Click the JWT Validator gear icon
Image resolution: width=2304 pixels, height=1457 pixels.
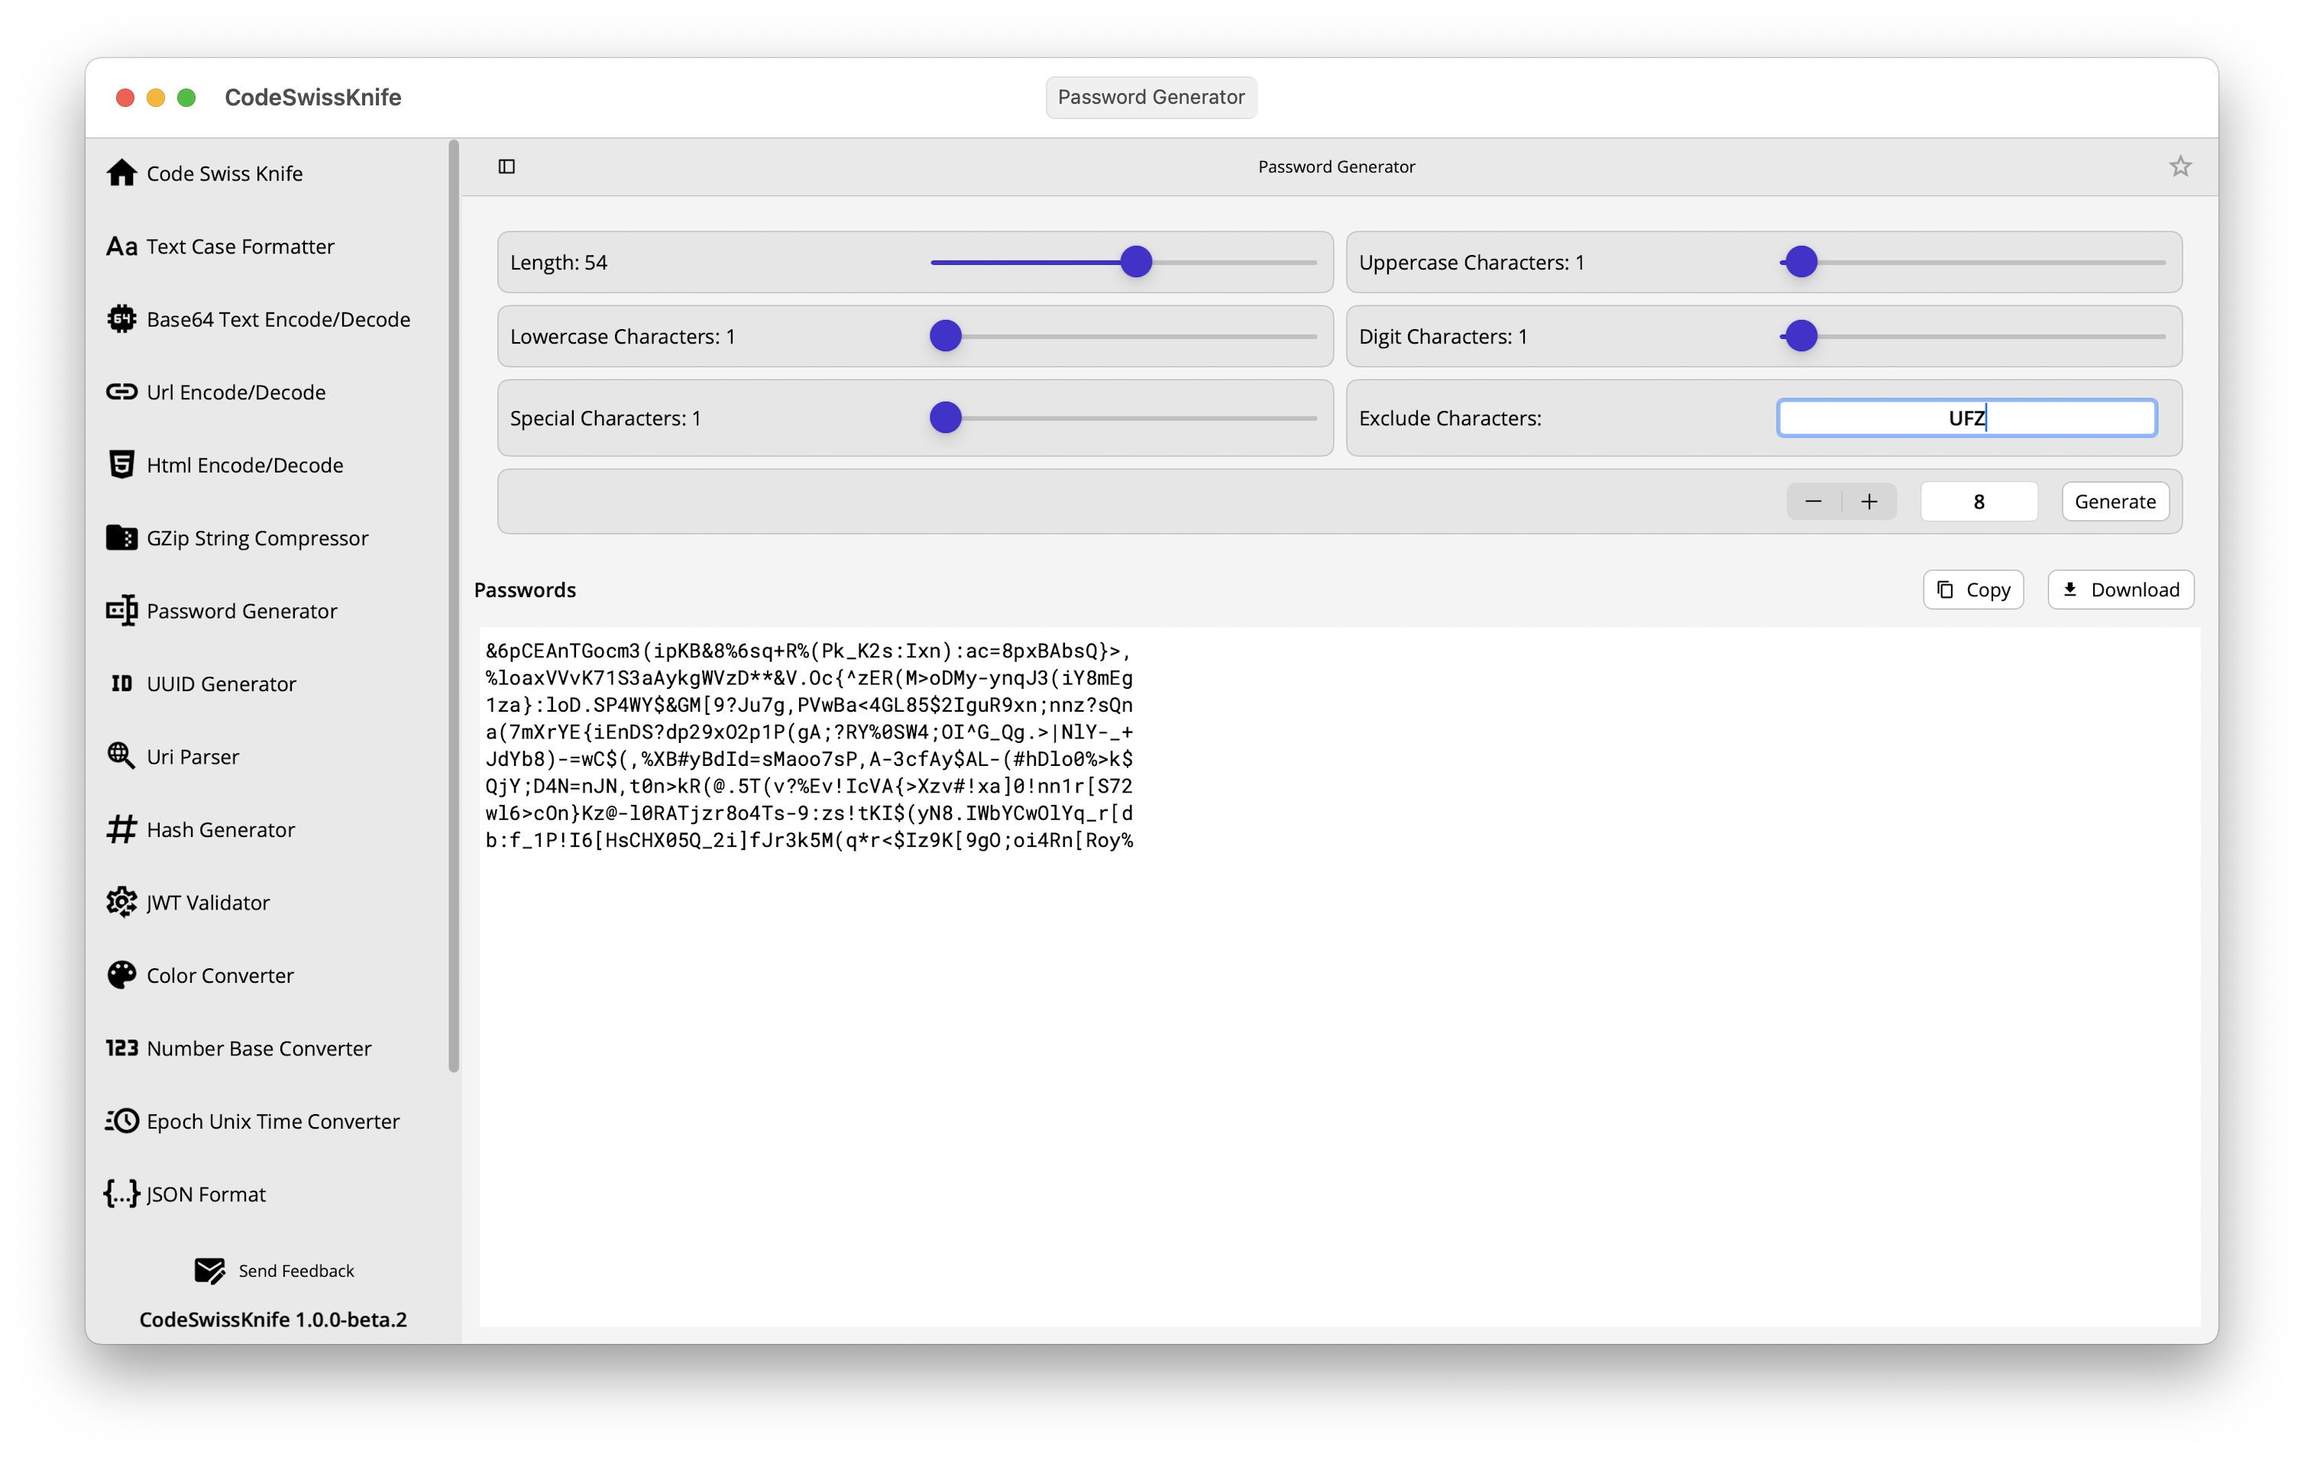pyautogui.click(x=121, y=901)
